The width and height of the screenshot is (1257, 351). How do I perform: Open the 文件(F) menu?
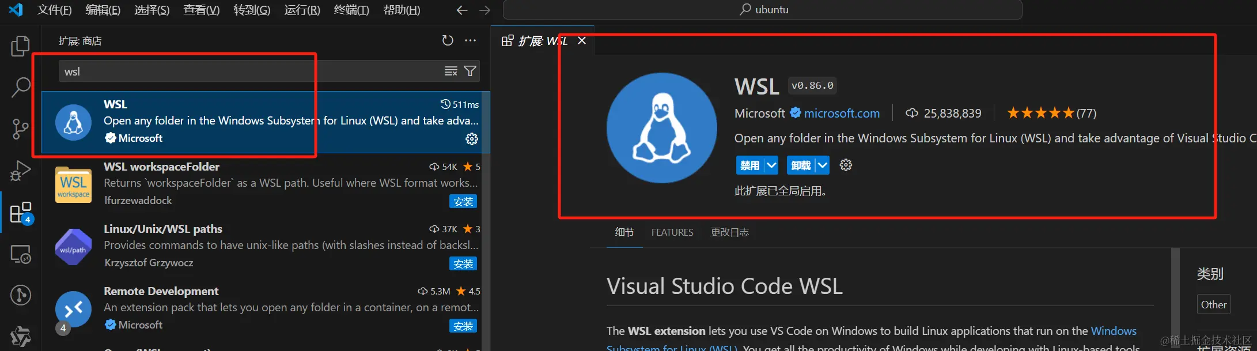[55, 10]
